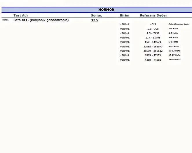Screen dimensions: 192x153
Task: Select the 2-4 Hafta label
Action: pyautogui.click(x=173, y=29)
